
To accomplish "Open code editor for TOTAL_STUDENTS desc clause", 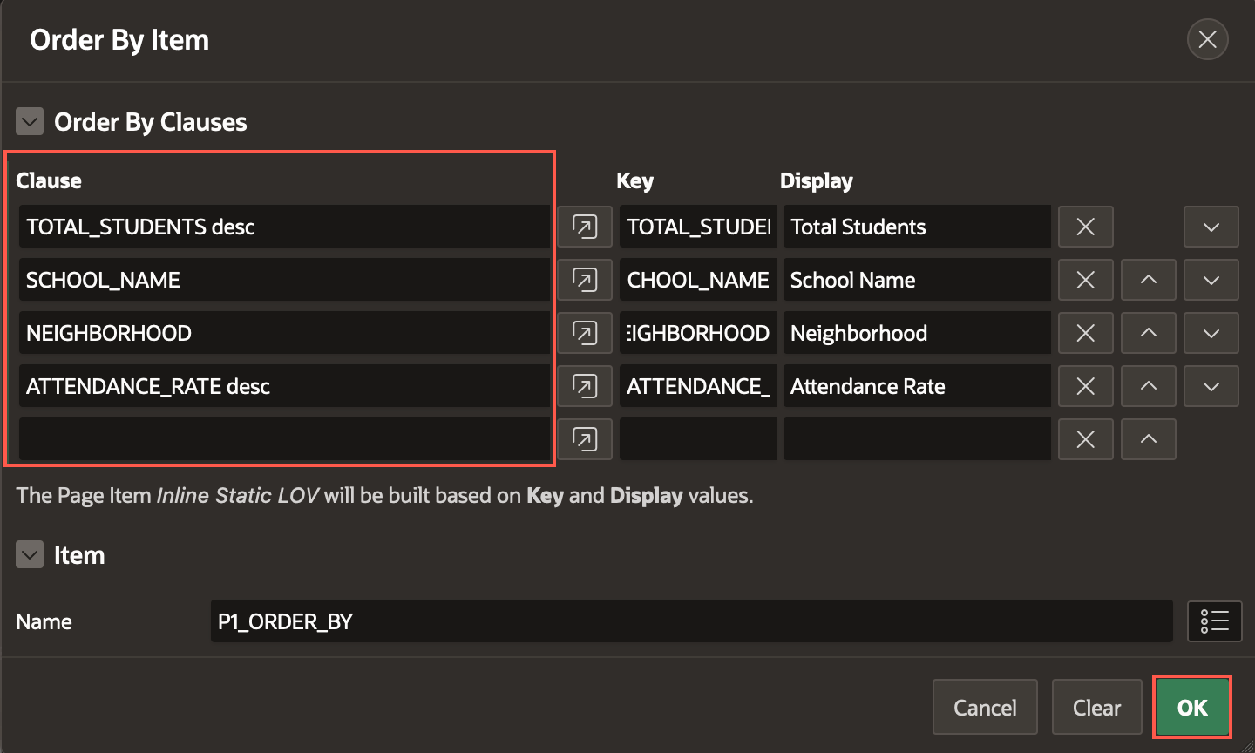I will [585, 227].
